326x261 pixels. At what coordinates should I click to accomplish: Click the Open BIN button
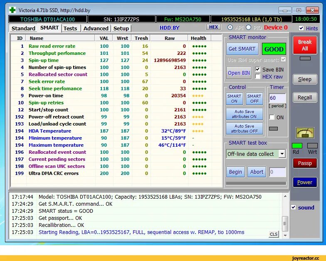pyautogui.click(x=239, y=73)
